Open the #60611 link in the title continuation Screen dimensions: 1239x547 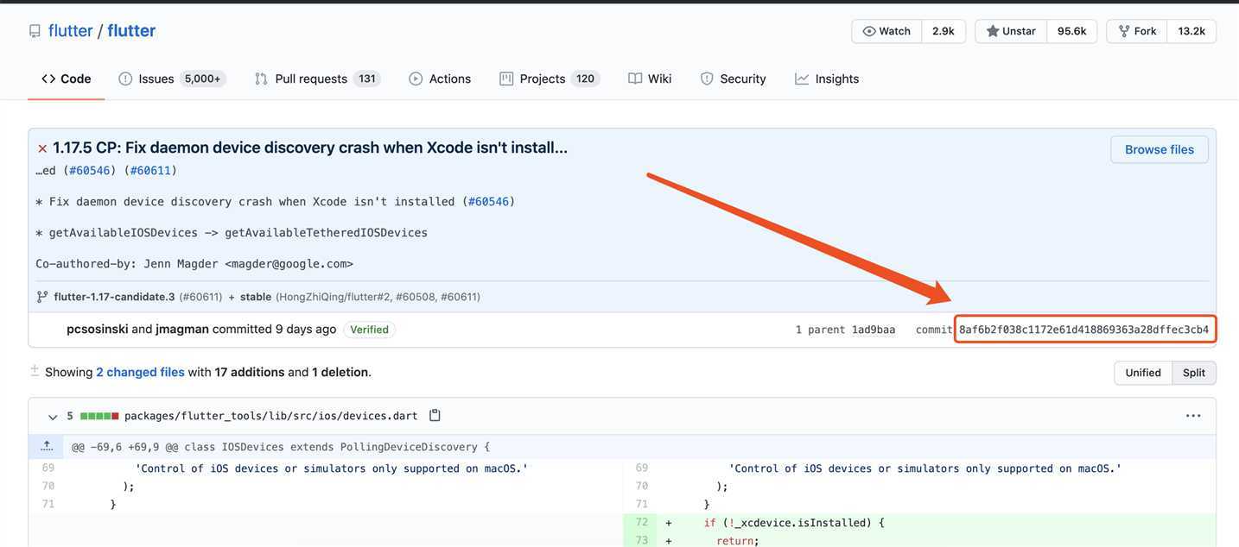(150, 171)
